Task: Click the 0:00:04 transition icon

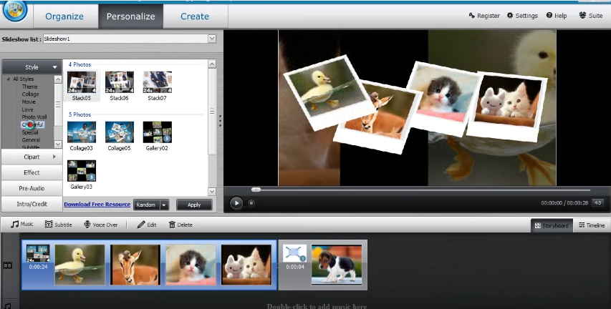Action: tap(294, 253)
